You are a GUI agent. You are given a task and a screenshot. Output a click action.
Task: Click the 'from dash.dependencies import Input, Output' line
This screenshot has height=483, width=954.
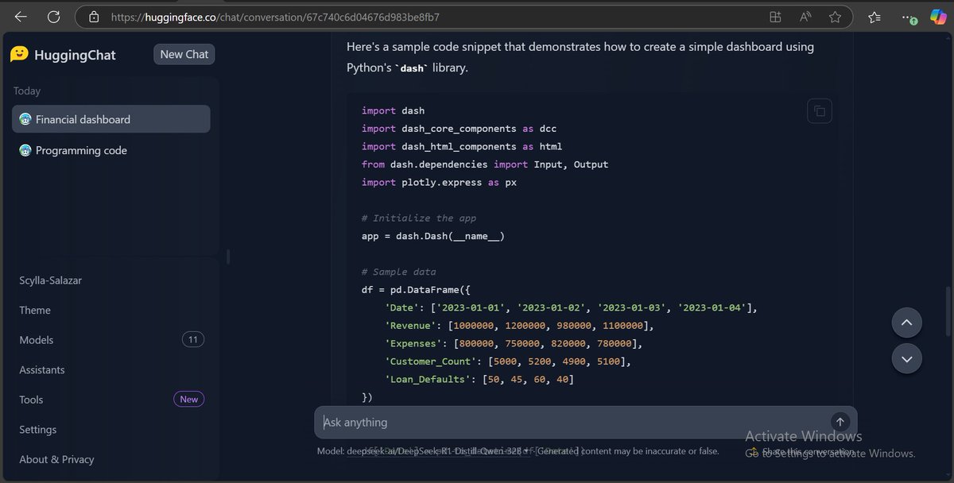click(x=485, y=164)
